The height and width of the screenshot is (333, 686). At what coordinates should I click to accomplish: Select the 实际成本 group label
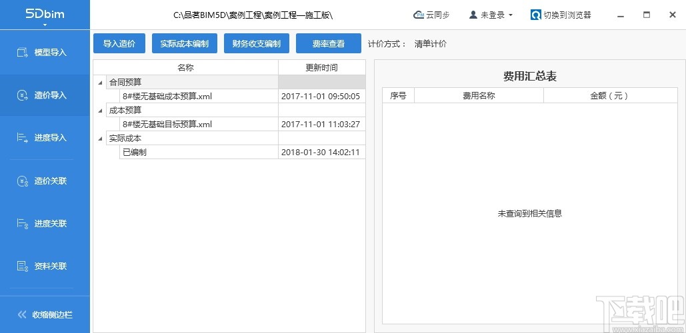125,139
